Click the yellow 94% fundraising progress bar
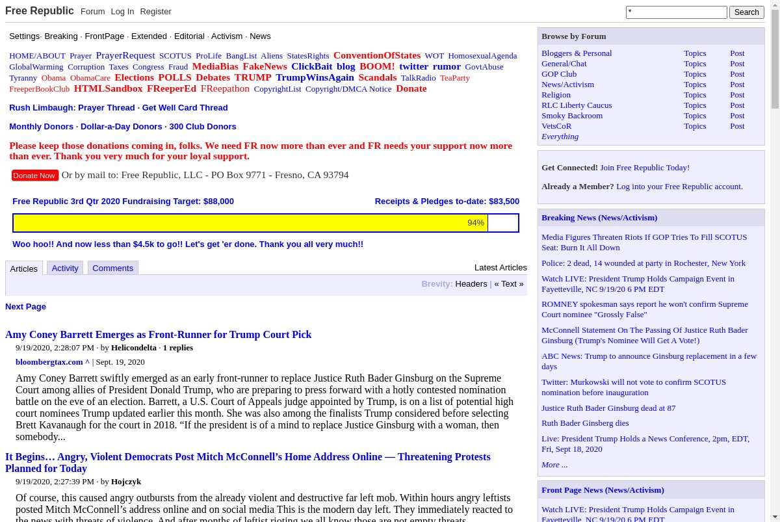The width and height of the screenshot is (780, 522). pos(250,223)
